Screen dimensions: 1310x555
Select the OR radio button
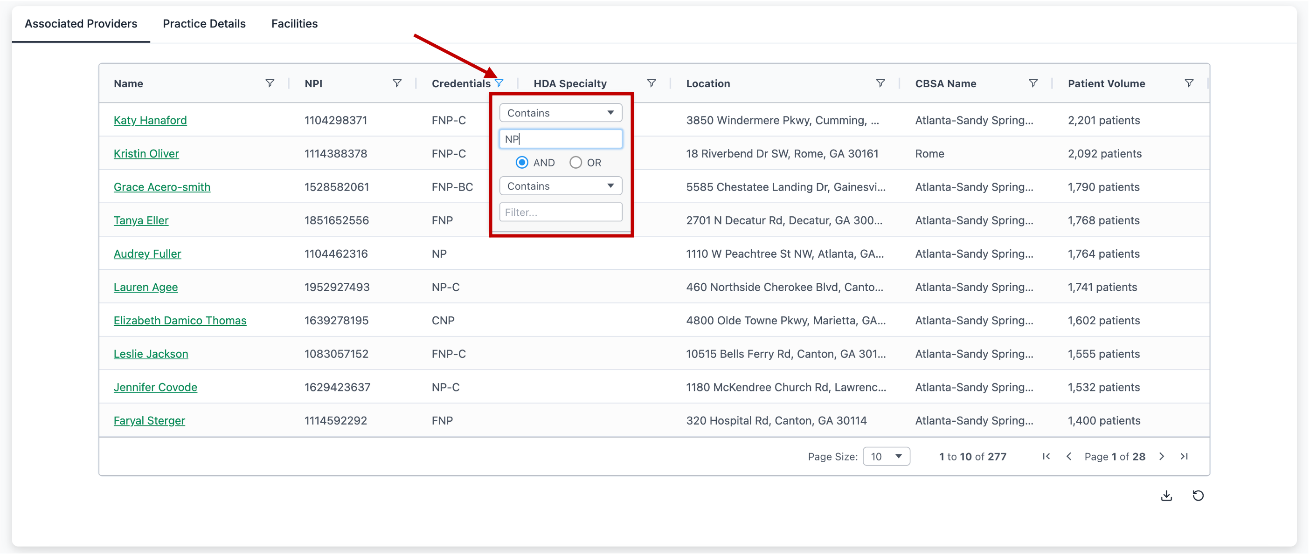tap(575, 163)
